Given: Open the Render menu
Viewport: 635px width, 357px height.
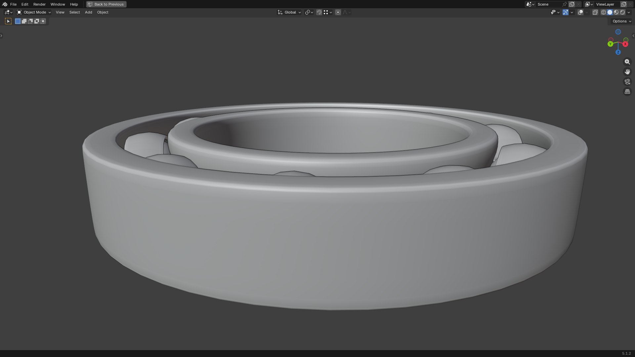Looking at the screenshot, I should pyautogui.click(x=39, y=4).
